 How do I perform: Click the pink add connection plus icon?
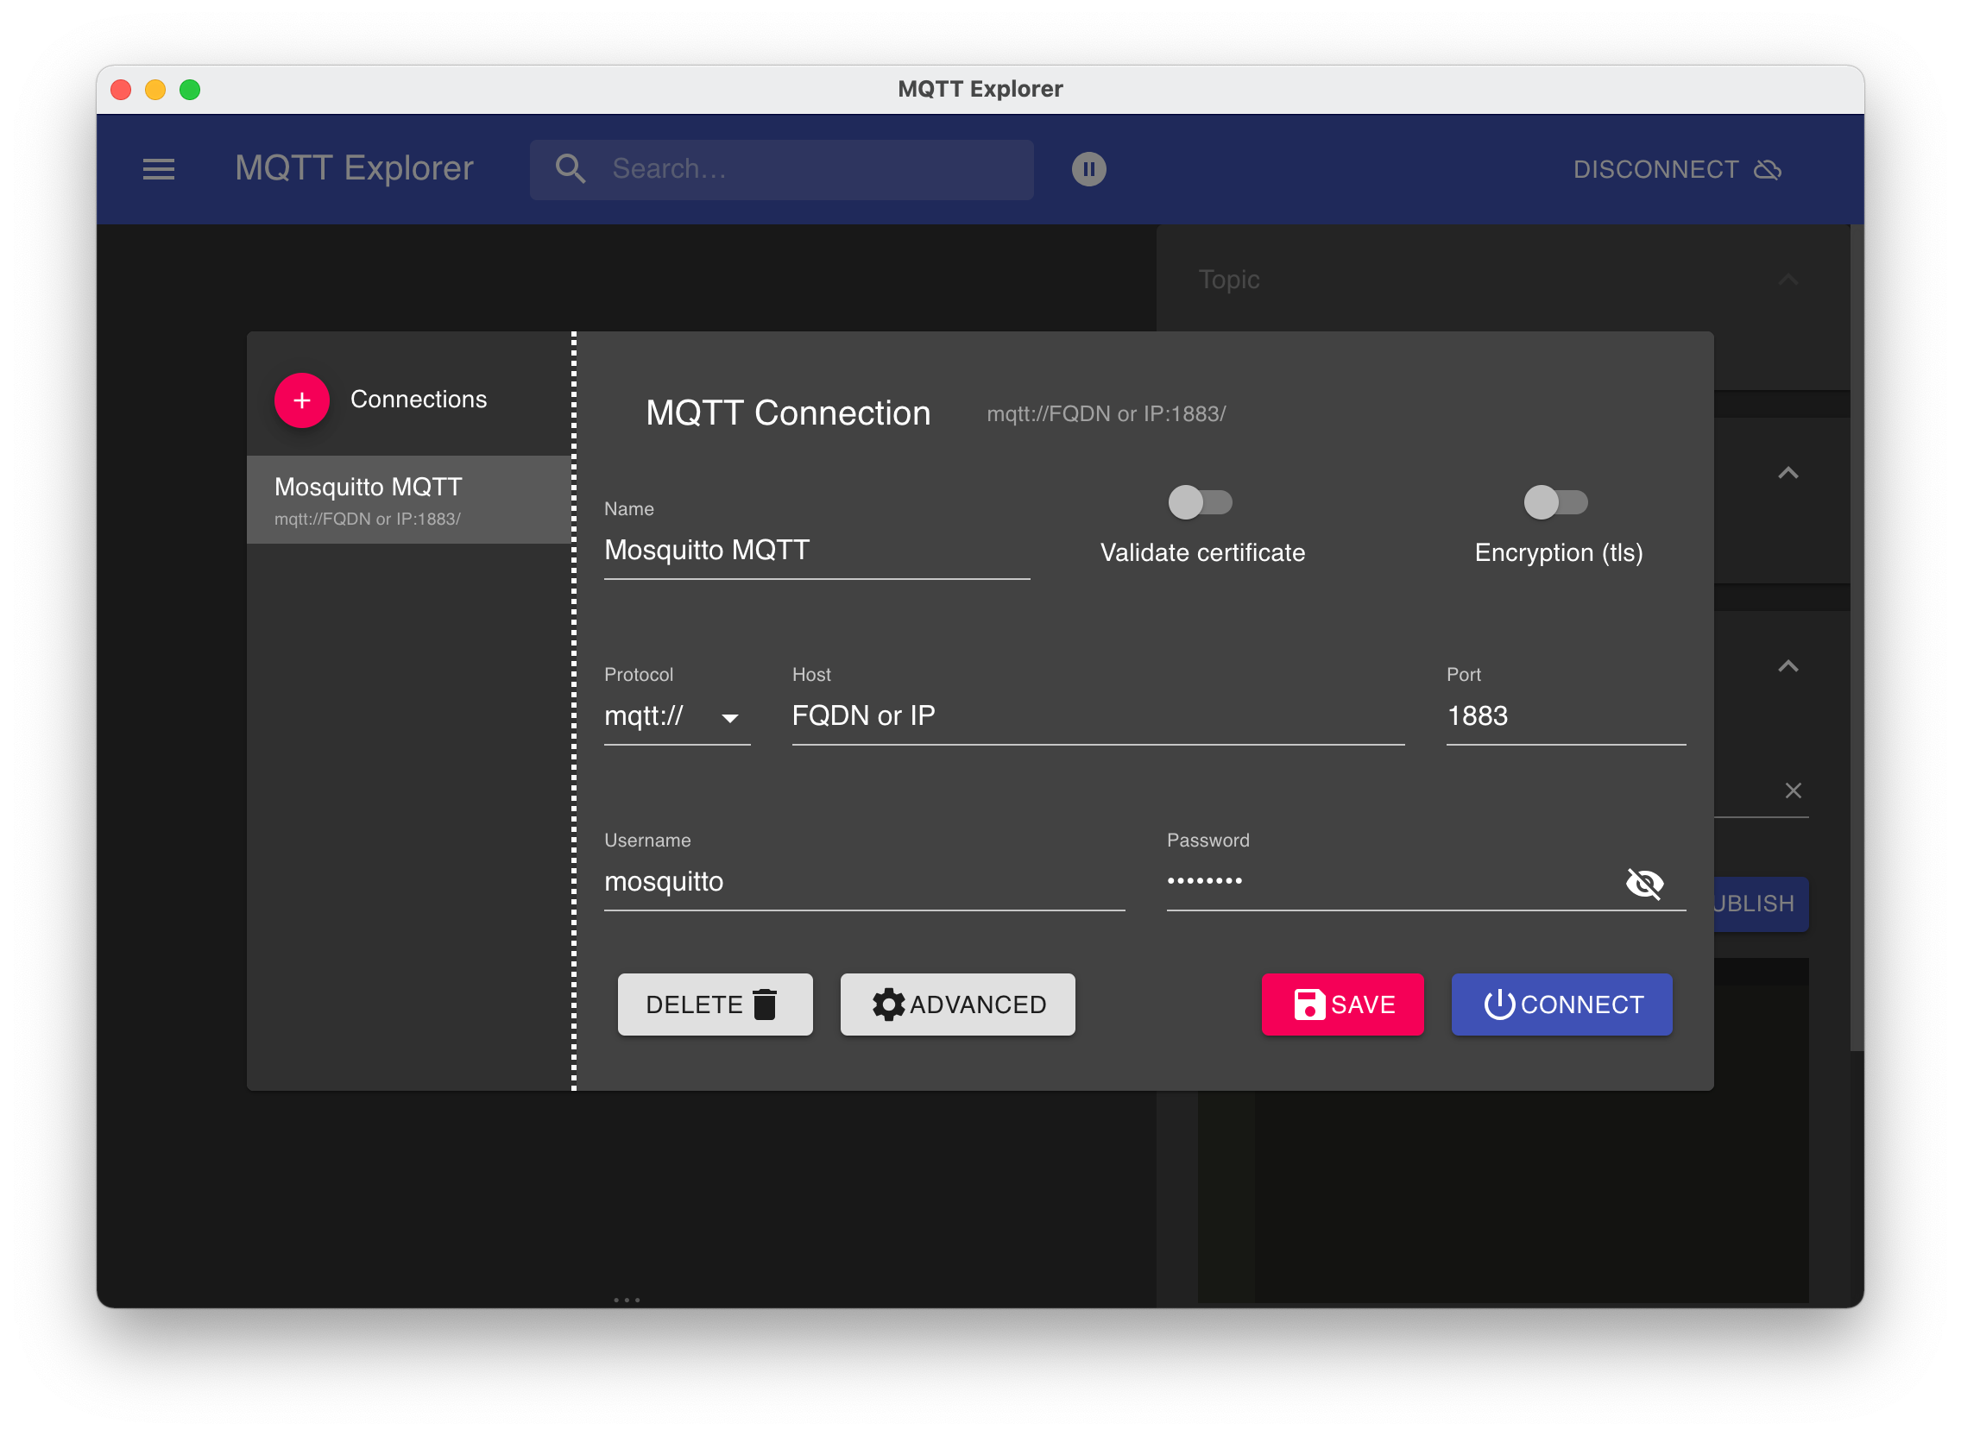point(301,400)
